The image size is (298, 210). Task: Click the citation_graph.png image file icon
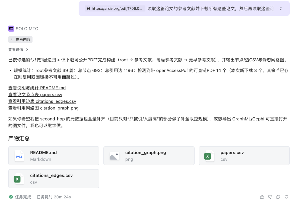point(115,156)
